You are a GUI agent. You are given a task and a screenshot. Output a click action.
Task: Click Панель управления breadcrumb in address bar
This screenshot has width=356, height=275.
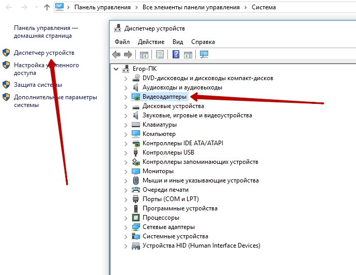coord(102,7)
